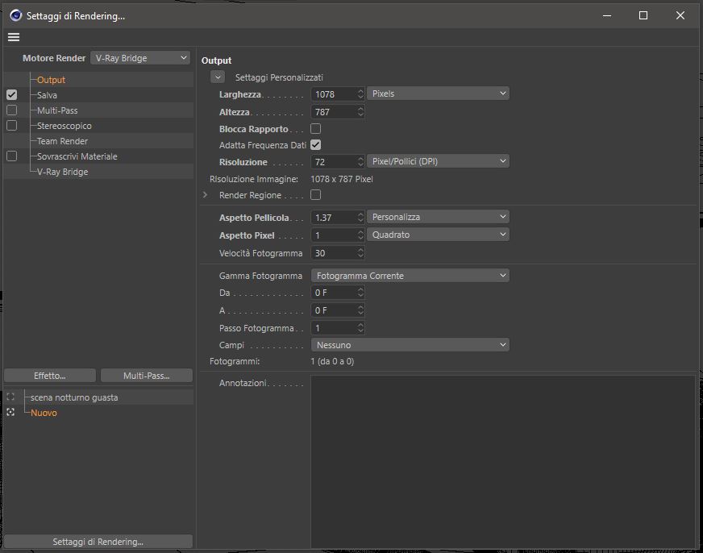Activate the 'scena notturno guasta' render setting icon
Screen dimensions: 703x553
[10, 397]
